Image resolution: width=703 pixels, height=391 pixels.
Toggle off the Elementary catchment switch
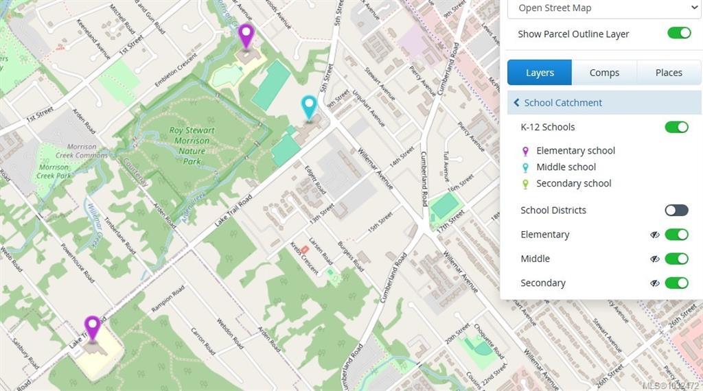coord(676,235)
